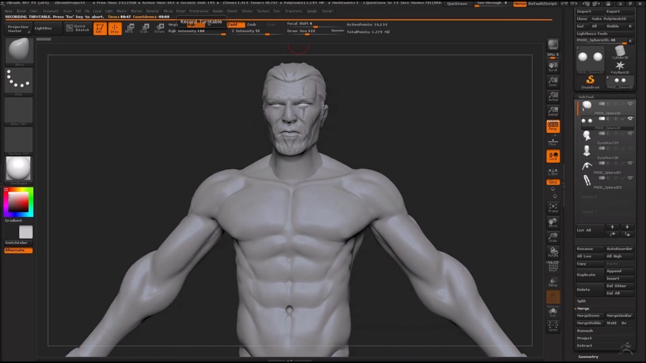The width and height of the screenshot is (646, 363).
Task: Select the Frame icon on the right shelf
Action: (553, 208)
